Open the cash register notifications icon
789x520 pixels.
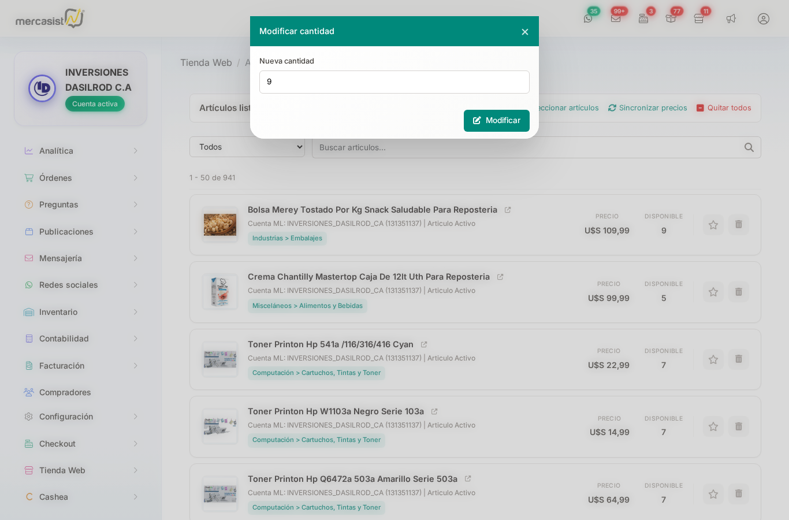[643, 18]
